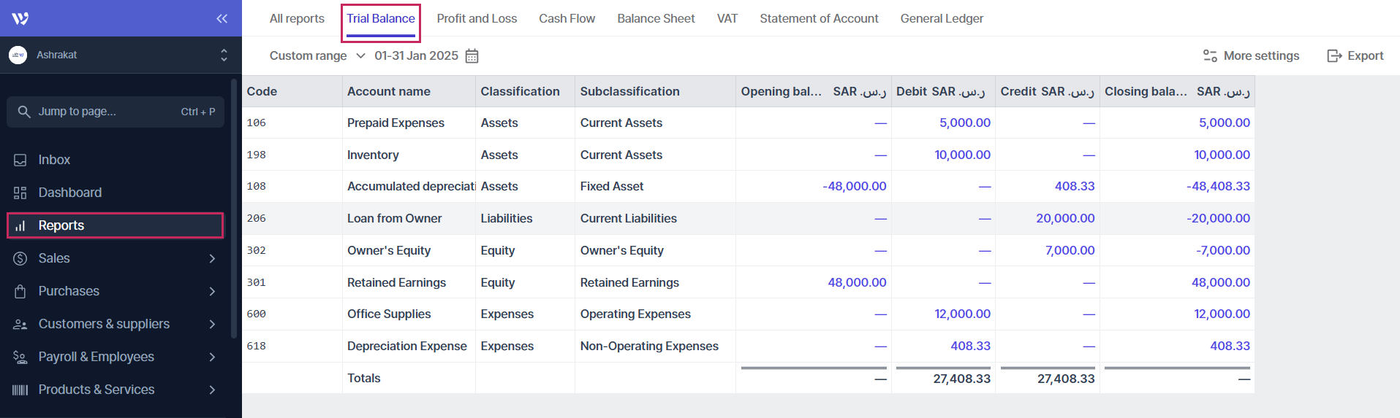
Task: Click the Purchases bag icon
Action: click(x=20, y=291)
